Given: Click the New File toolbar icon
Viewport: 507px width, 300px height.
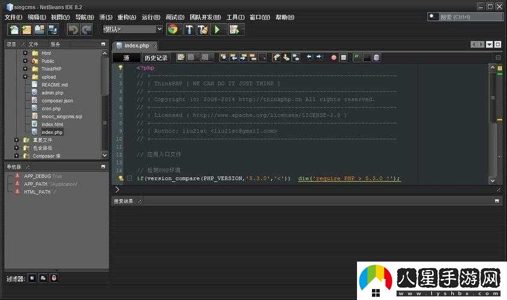Looking at the screenshot, I should click(x=14, y=30).
